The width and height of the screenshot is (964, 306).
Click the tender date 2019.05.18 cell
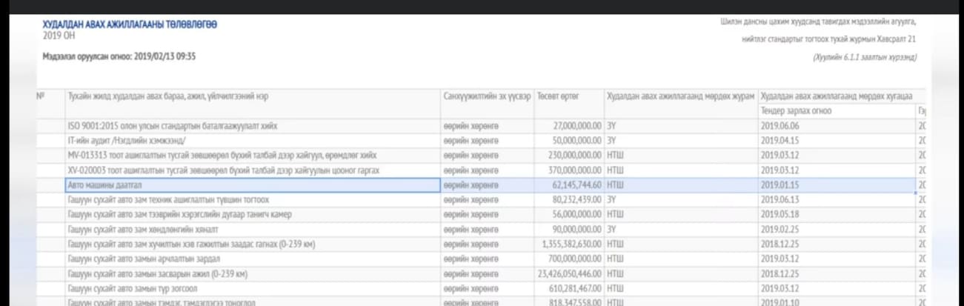tap(781, 215)
